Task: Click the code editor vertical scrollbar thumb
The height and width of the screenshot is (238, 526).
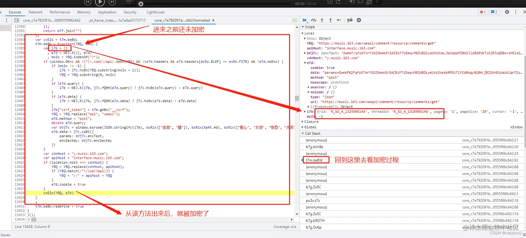Action: [x=296, y=98]
